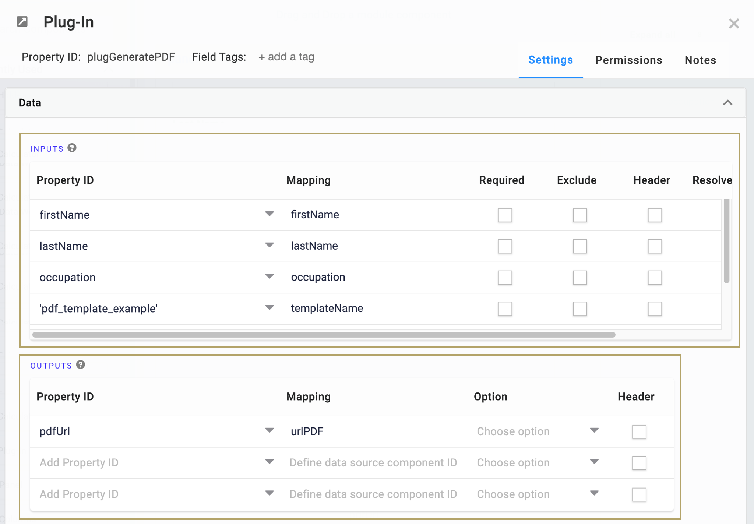Image resolution: width=754 pixels, height=525 pixels.
Task: Click third output row mapping placeholder field
Action: [373, 494]
